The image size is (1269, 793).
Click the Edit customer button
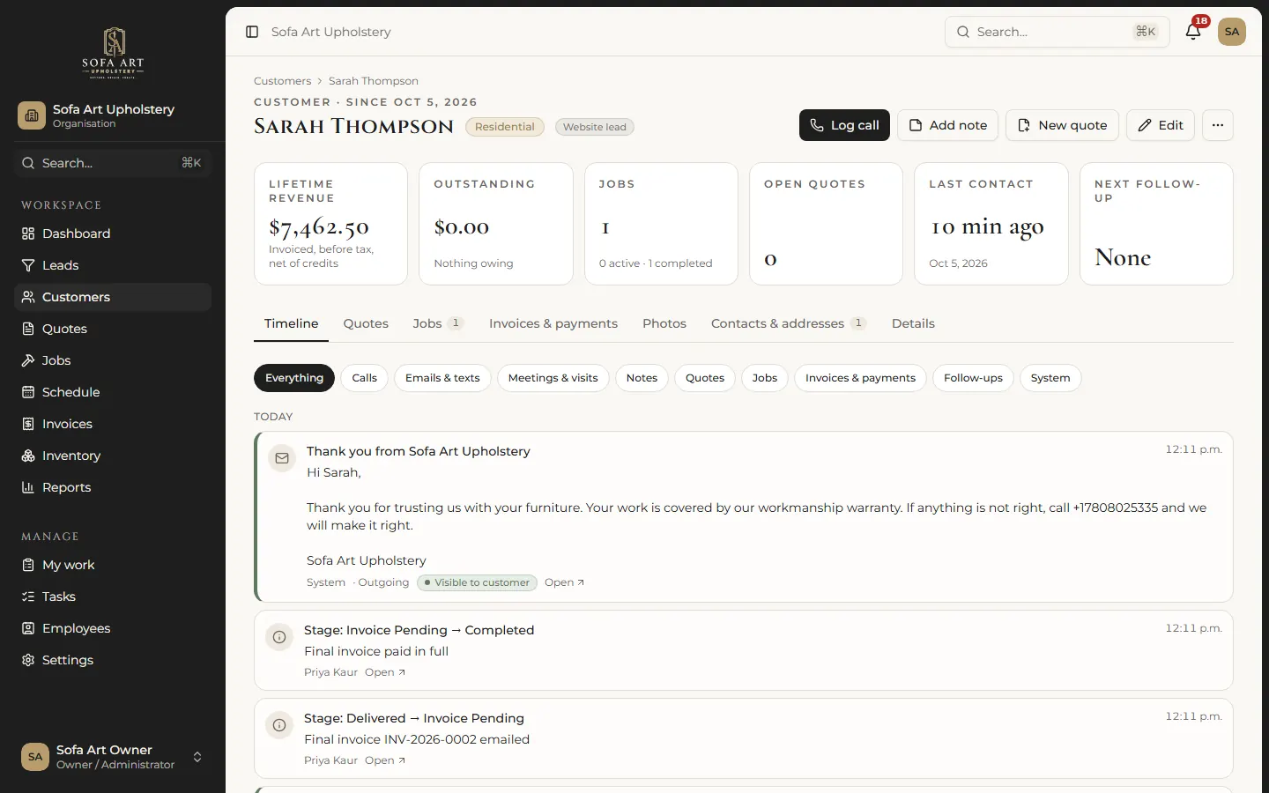[x=1161, y=125]
